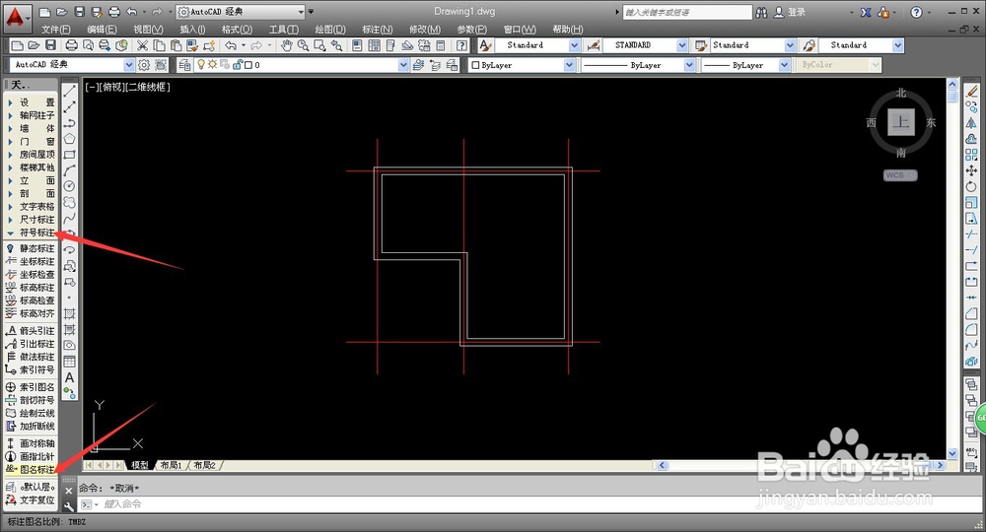Image resolution: width=986 pixels, height=532 pixels.
Task: Open the 修改(M) menu
Action: pyautogui.click(x=424, y=30)
